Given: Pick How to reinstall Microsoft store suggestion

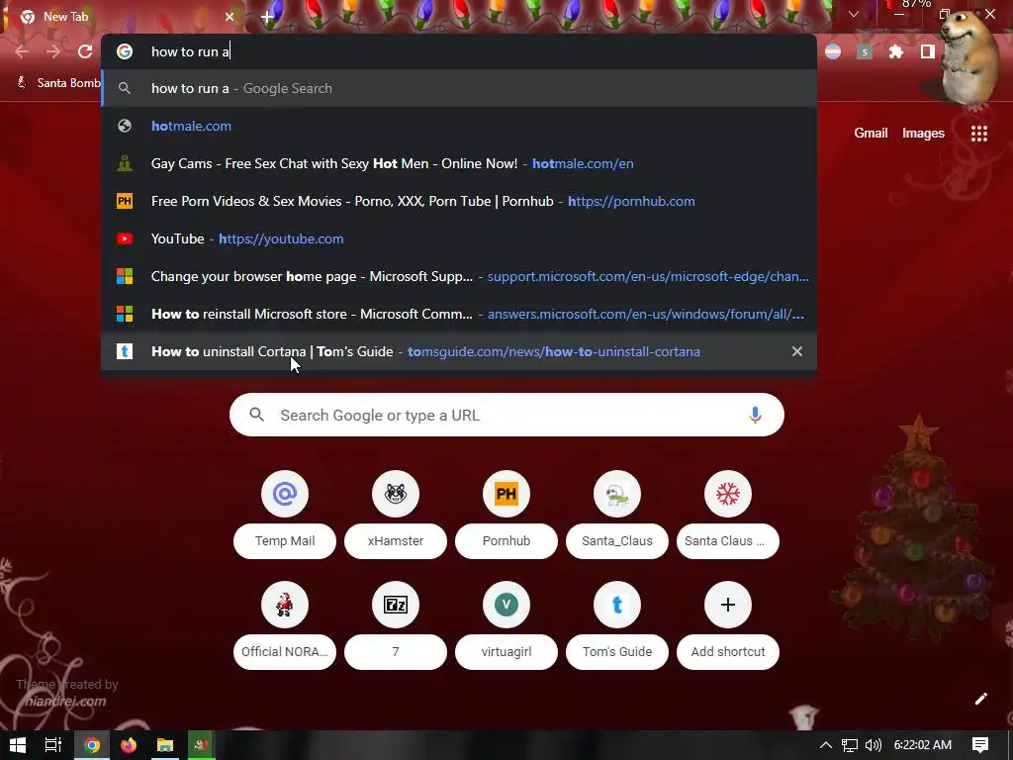Looking at the screenshot, I should tap(459, 314).
